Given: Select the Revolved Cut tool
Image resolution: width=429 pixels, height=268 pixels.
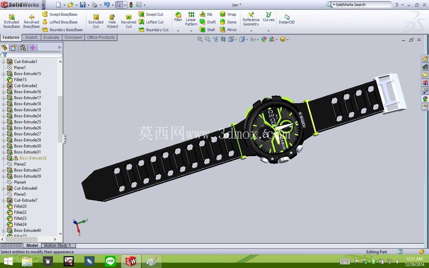Looking at the screenshot, I should (129, 21).
